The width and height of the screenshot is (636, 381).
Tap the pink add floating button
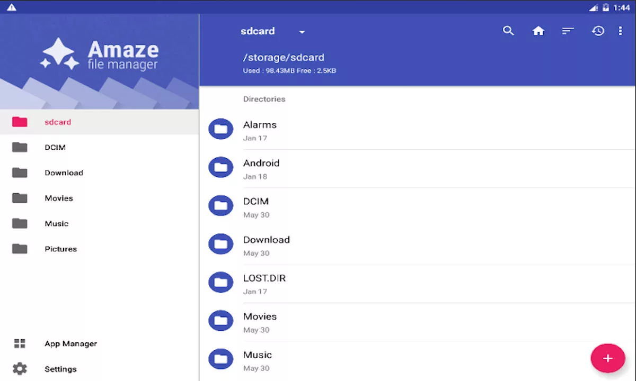[607, 358]
